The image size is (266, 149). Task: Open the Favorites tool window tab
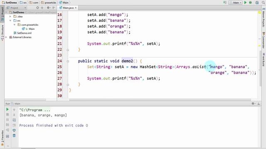click(x=2, y=138)
